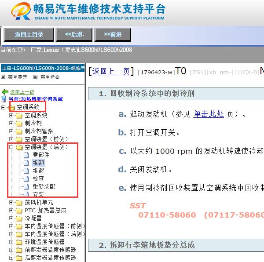
Task: Click the folder icon of 前蒸发器温度传感器
Action: 19,250
